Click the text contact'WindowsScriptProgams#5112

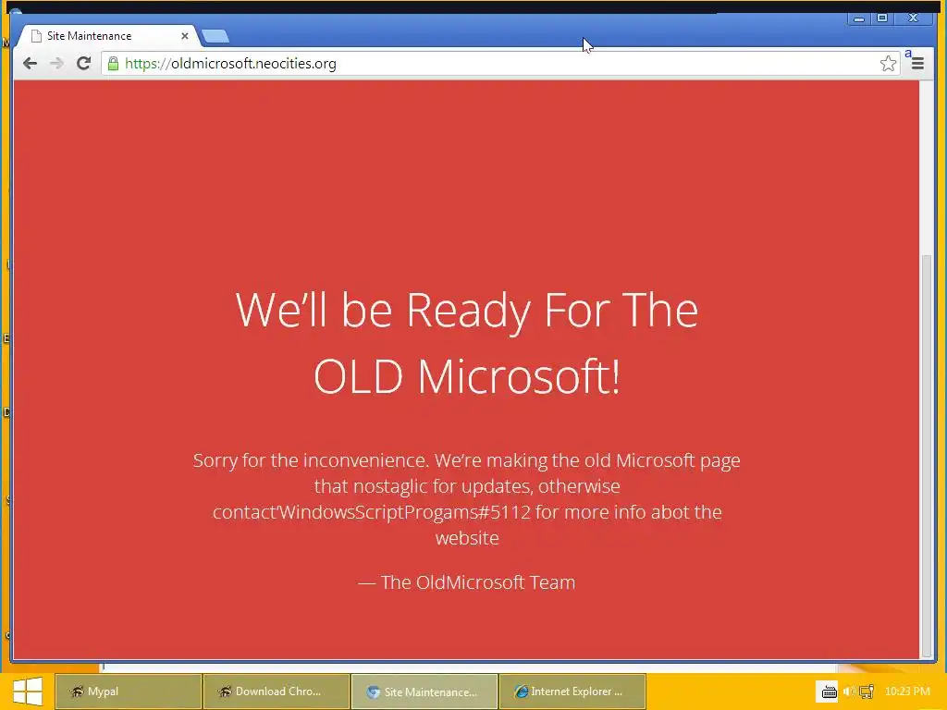click(x=372, y=512)
